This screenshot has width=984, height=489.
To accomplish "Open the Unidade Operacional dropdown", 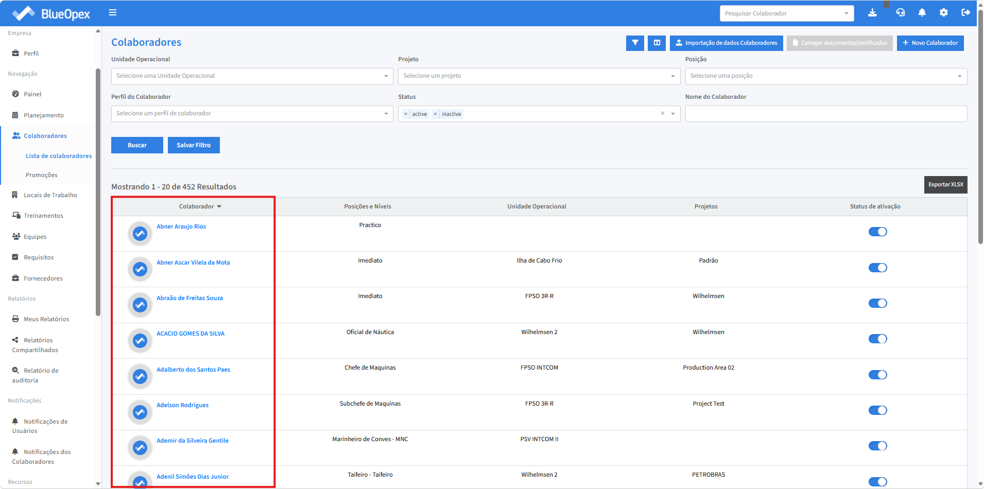I will [252, 76].
